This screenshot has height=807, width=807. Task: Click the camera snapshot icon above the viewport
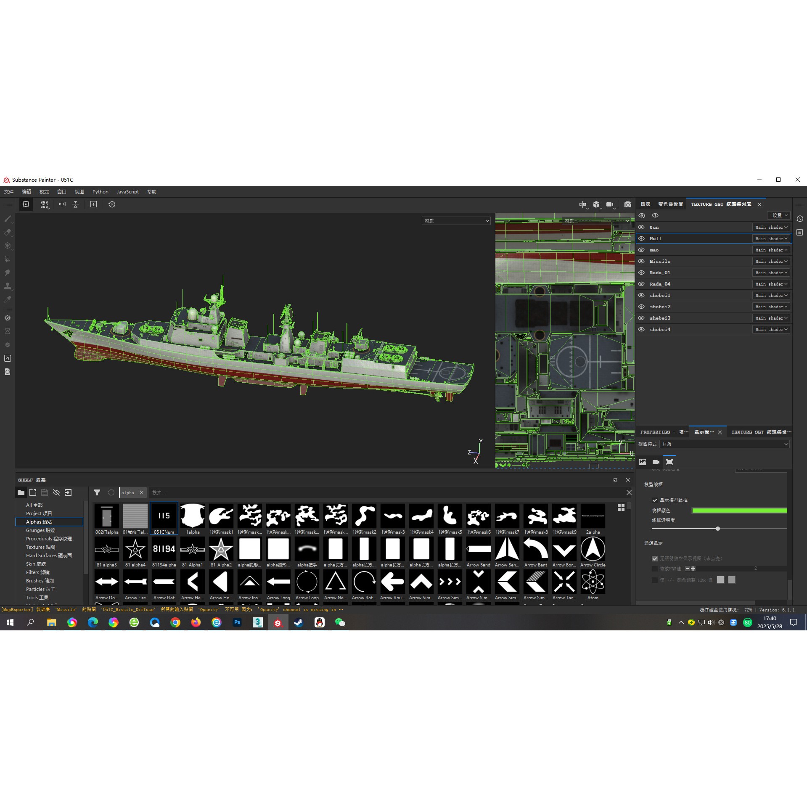click(627, 204)
